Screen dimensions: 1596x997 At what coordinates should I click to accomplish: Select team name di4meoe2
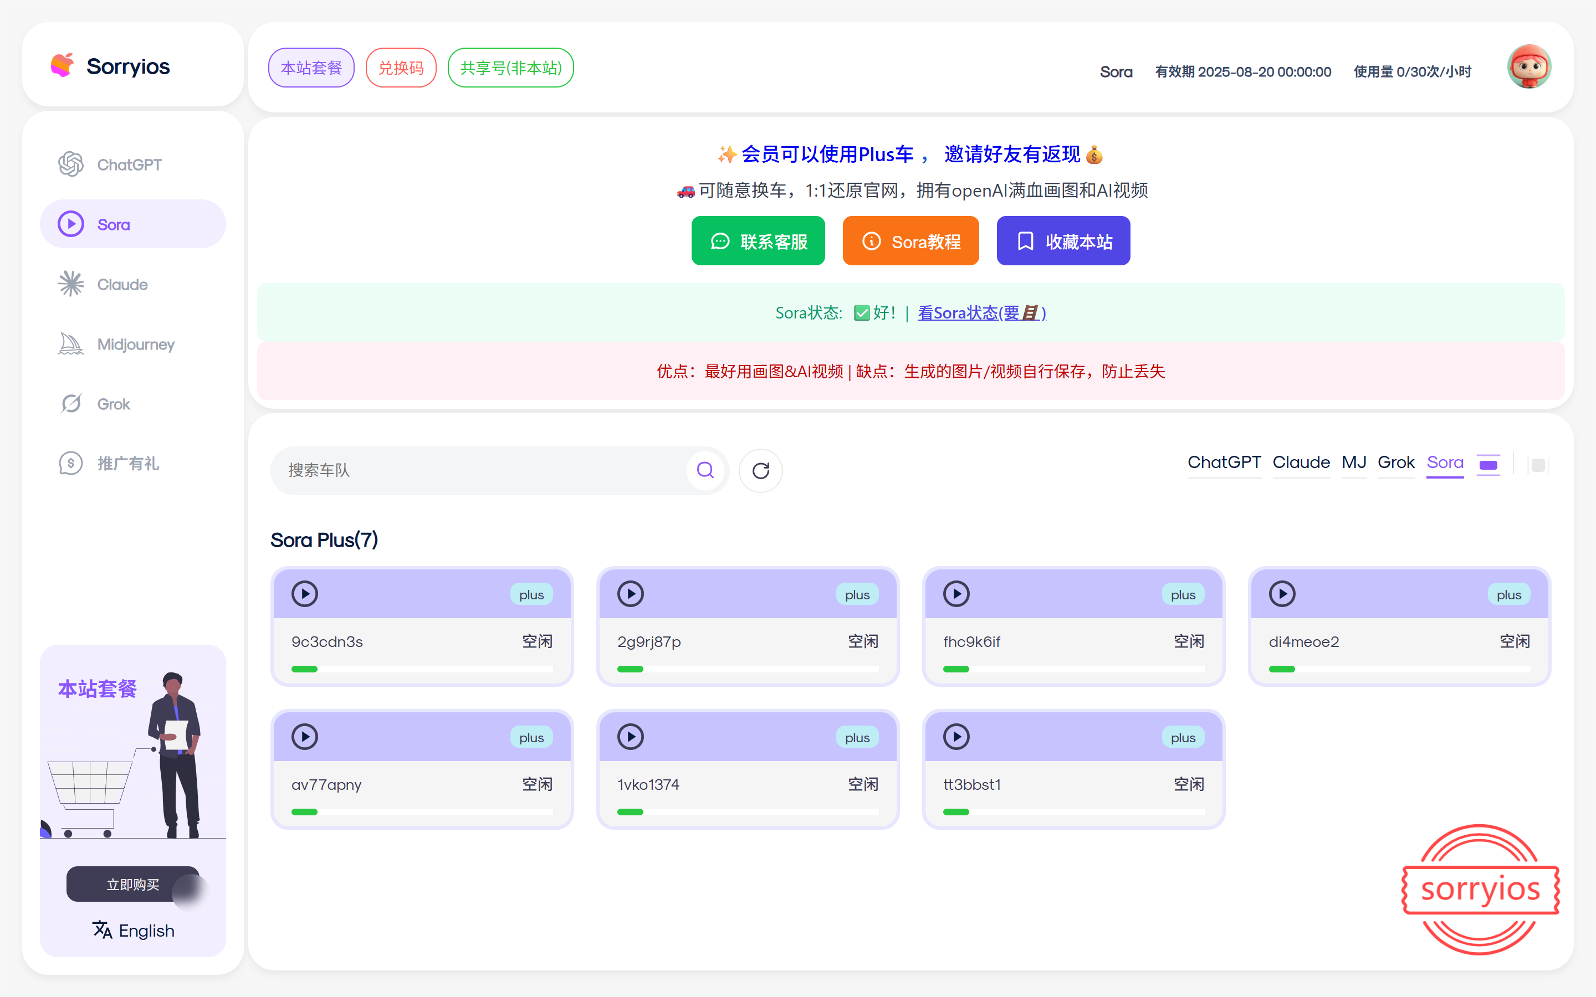click(x=1304, y=641)
